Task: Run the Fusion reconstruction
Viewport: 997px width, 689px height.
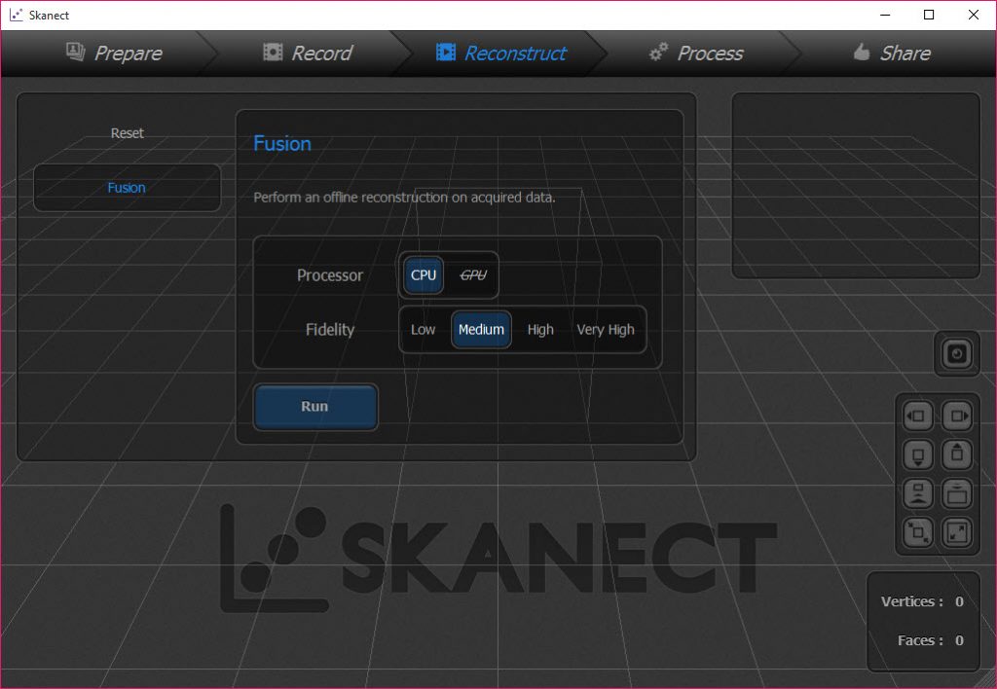Action: click(x=315, y=407)
